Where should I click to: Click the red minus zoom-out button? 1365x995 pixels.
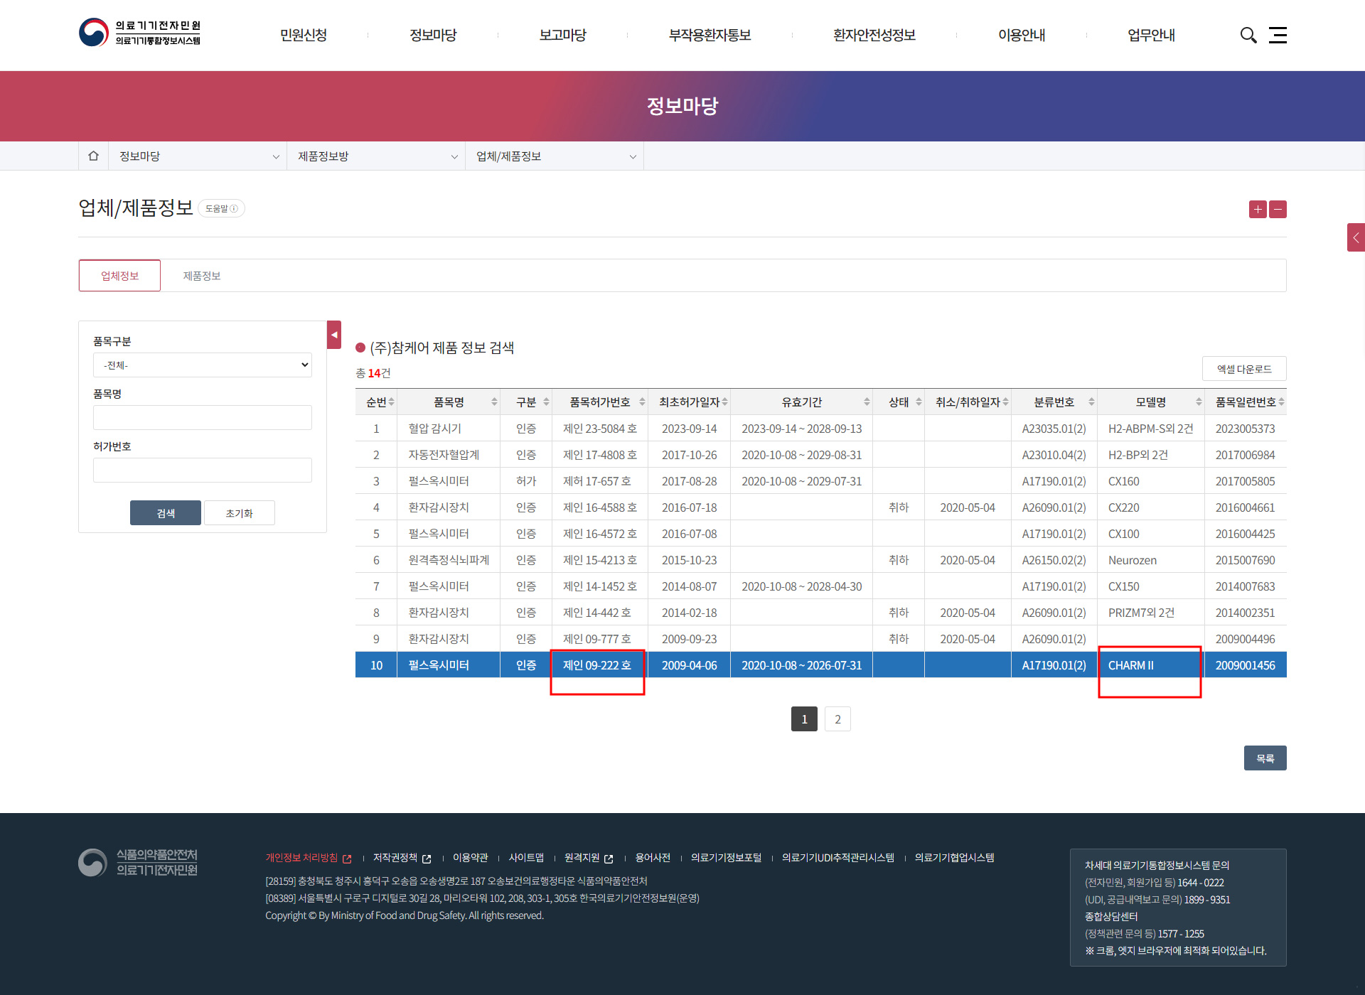(x=1278, y=209)
